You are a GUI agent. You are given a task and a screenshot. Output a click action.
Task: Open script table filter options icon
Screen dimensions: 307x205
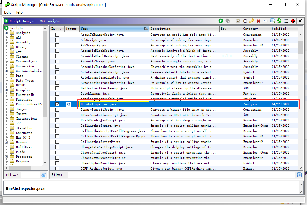299,175
